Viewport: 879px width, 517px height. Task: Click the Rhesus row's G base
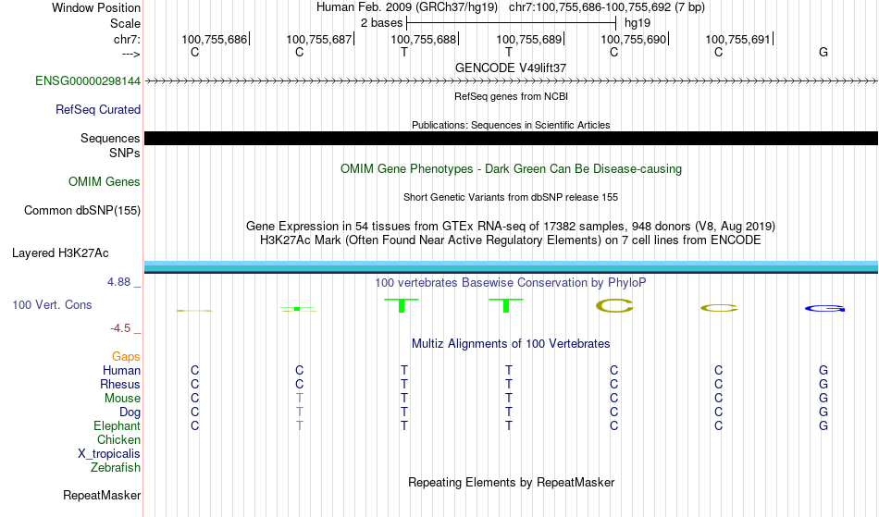[823, 385]
